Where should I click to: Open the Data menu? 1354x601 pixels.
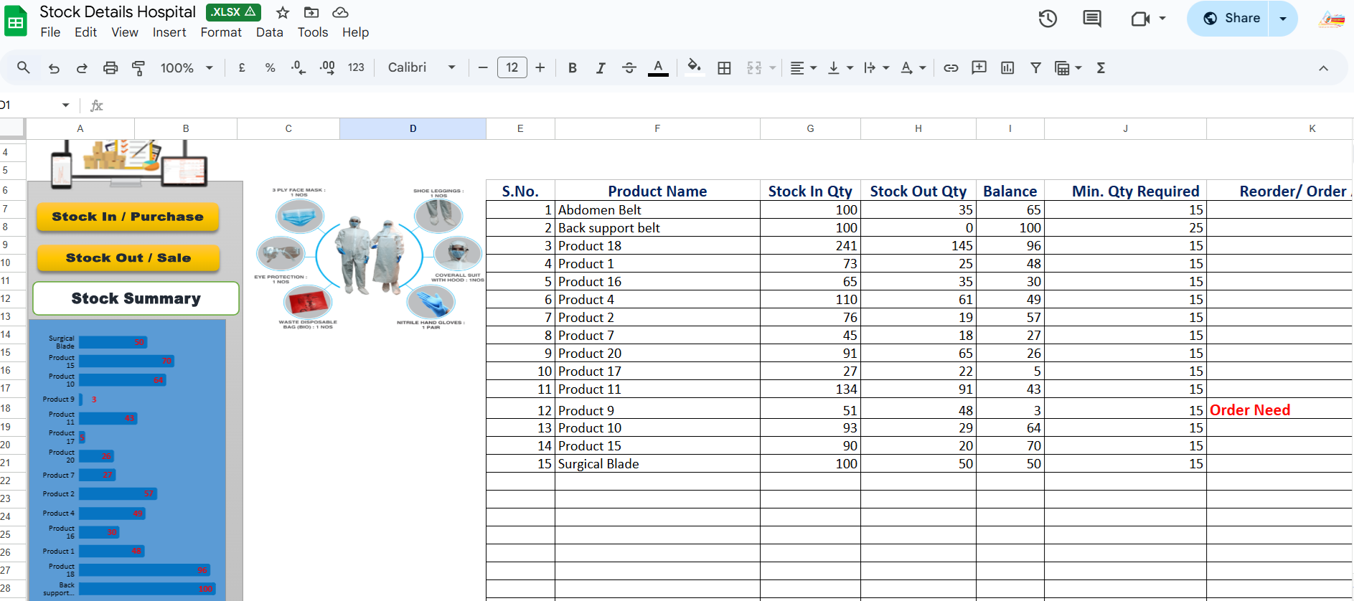(270, 32)
